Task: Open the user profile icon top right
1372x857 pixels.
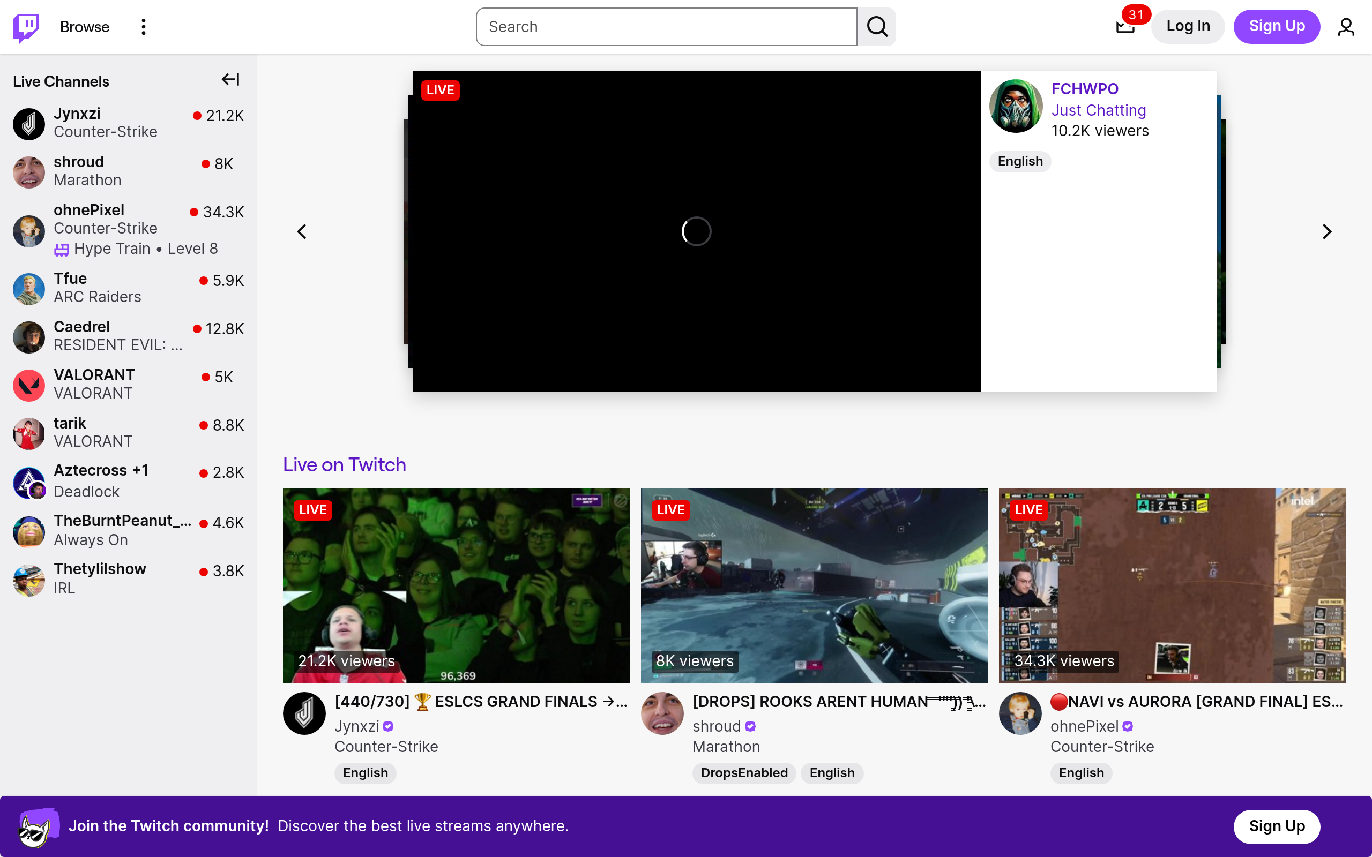Action: [1346, 26]
